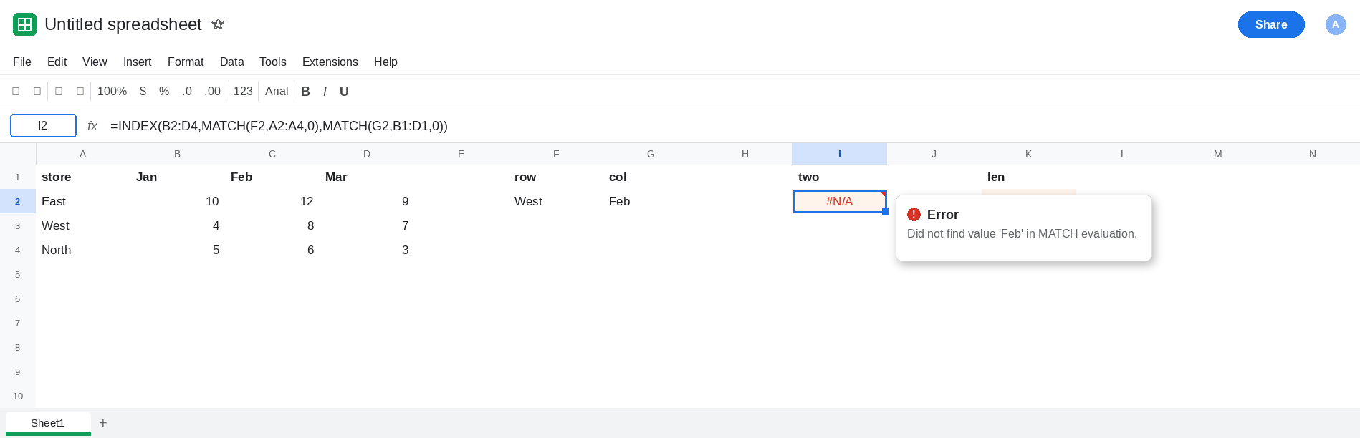1360x438 pixels.
Task: Open the Help menu
Action: click(x=386, y=62)
